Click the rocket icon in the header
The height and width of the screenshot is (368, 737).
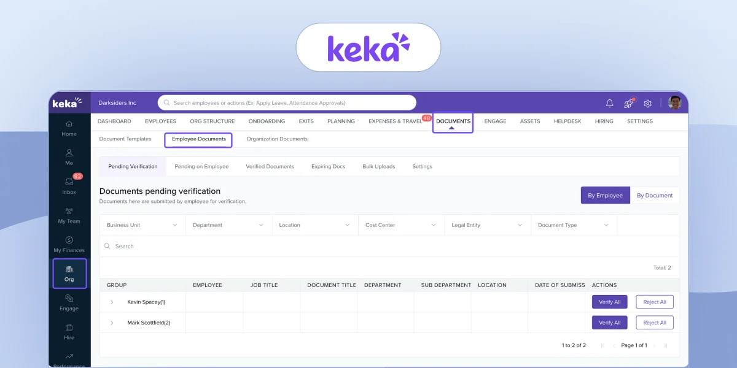[628, 103]
